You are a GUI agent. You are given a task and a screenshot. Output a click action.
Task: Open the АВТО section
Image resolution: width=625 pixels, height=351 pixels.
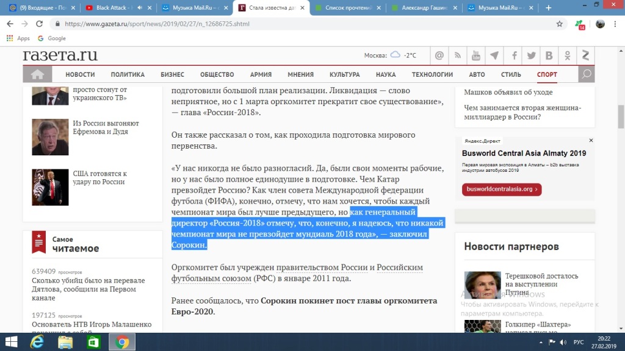[x=477, y=74]
